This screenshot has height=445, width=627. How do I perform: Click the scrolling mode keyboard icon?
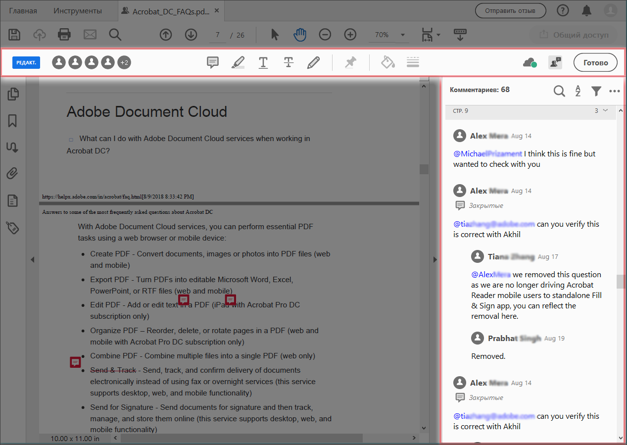(x=460, y=35)
